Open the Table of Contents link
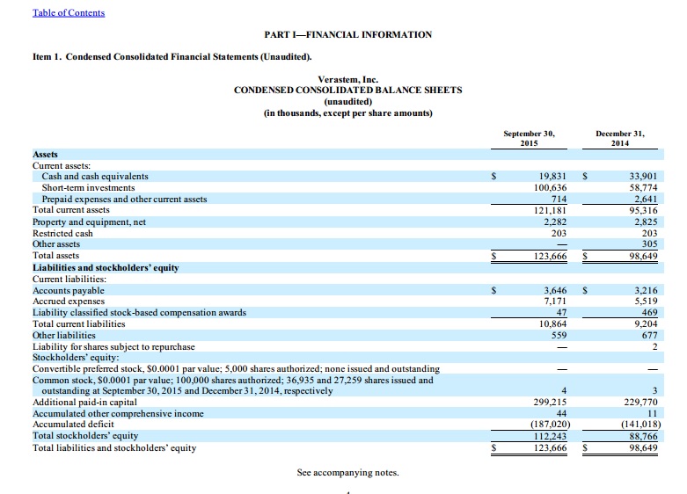687x494 pixels. click(69, 12)
